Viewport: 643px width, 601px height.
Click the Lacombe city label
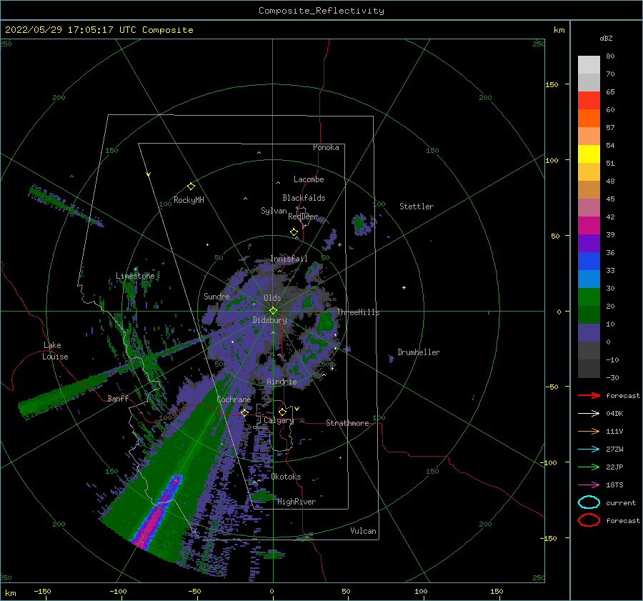pos(309,179)
